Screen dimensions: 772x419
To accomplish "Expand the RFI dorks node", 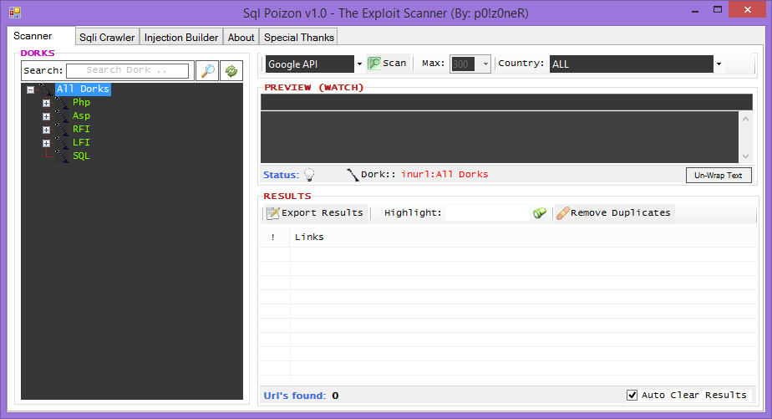I will [46, 130].
